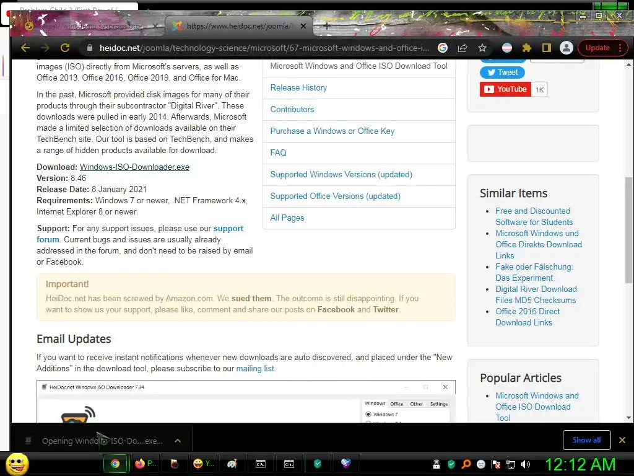Open the FAQ page
Viewport: 634px width, 476px height.
[278, 152]
